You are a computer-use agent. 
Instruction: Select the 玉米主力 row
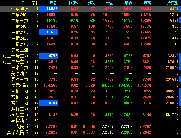point(91,68)
